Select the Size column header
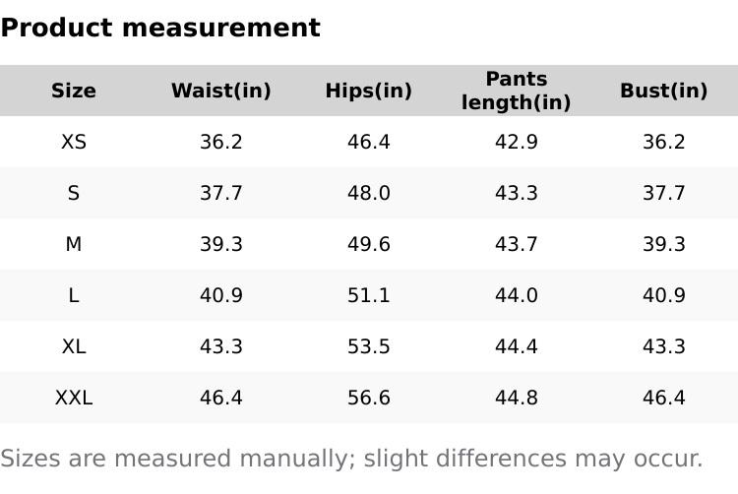Image resolution: width=738 pixels, height=494 pixels. pos(74,91)
